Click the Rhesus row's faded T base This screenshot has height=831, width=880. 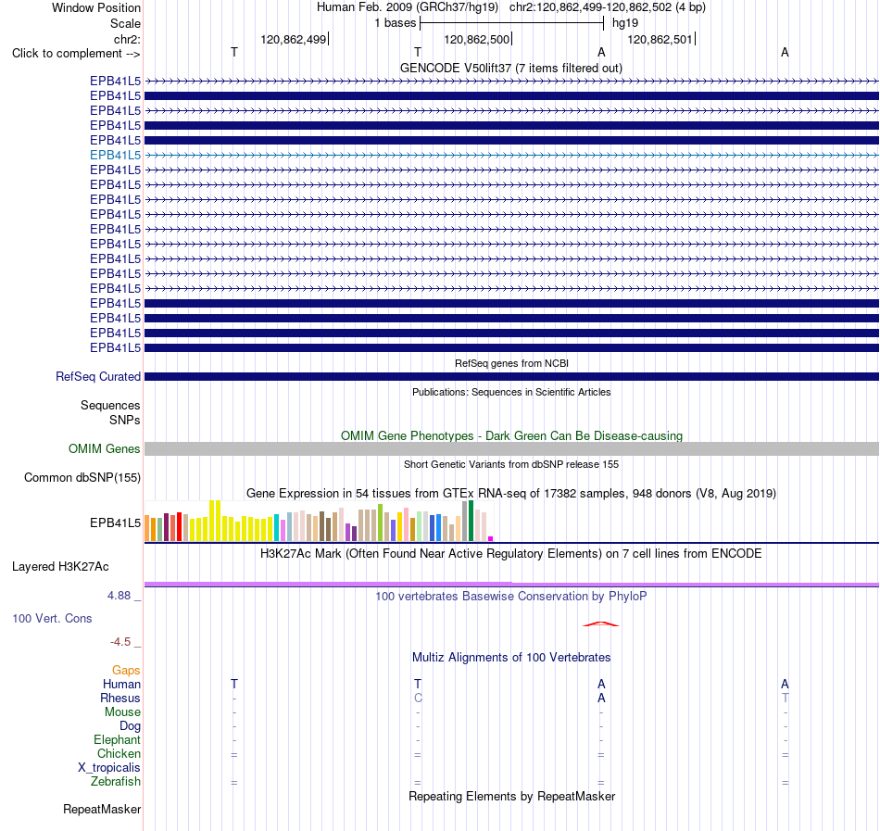coord(785,698)
